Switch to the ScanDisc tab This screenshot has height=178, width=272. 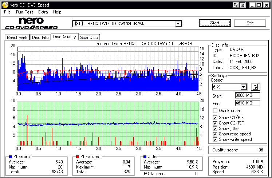[x=89, y=37]
